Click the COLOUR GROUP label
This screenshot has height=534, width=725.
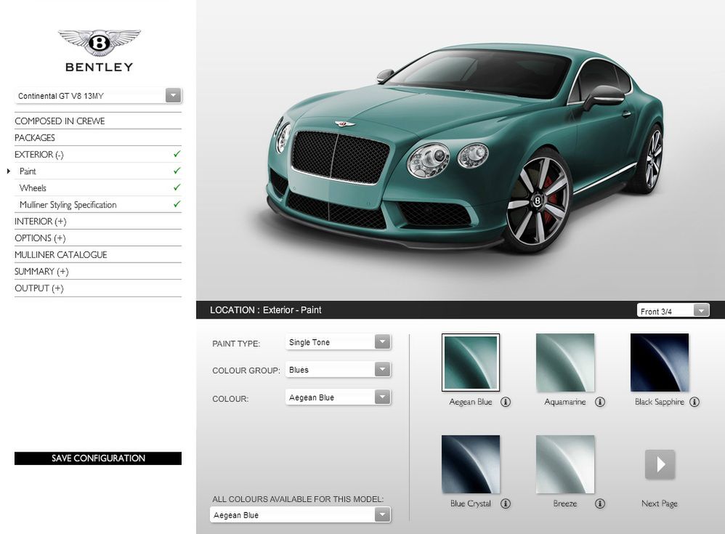(246, 371)
